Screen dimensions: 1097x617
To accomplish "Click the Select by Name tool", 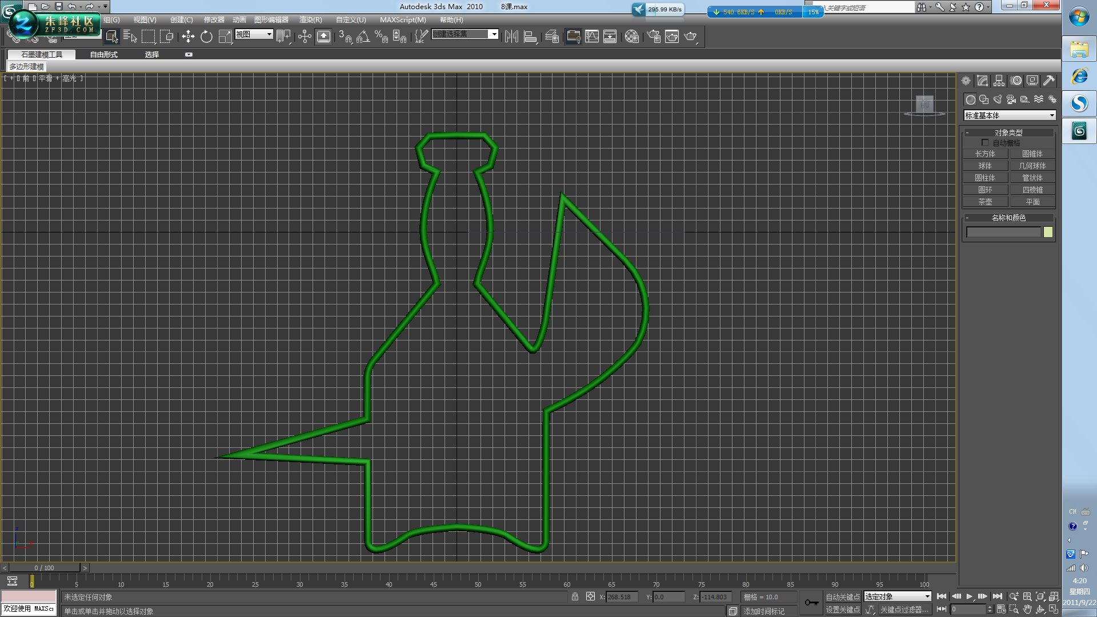I will (x=130, y=37).
